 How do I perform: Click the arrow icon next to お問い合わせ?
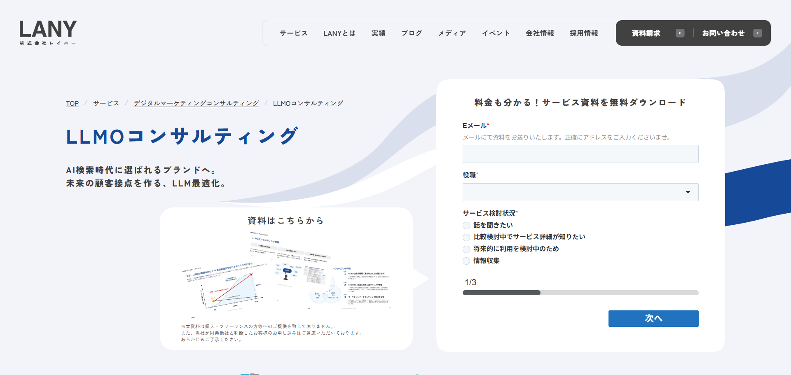[758, 33]
